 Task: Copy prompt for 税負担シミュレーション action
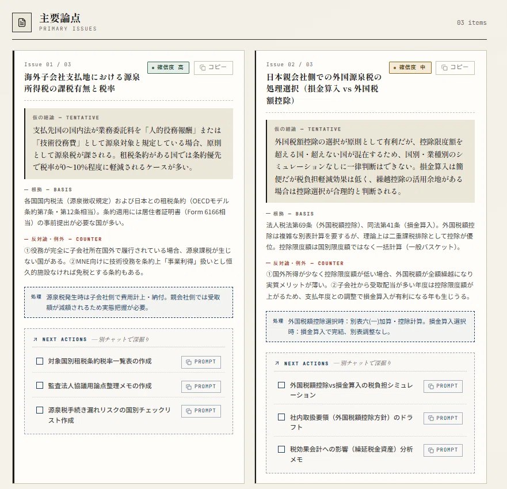point(443,386)
